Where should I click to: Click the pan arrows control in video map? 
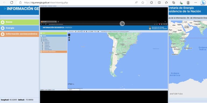[69, 35]
